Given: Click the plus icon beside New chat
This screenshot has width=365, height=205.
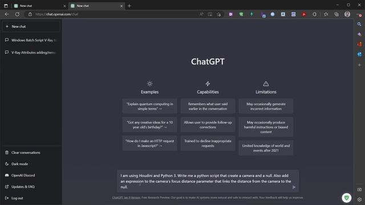Looking at the screenshot, I should coord(7,27).
